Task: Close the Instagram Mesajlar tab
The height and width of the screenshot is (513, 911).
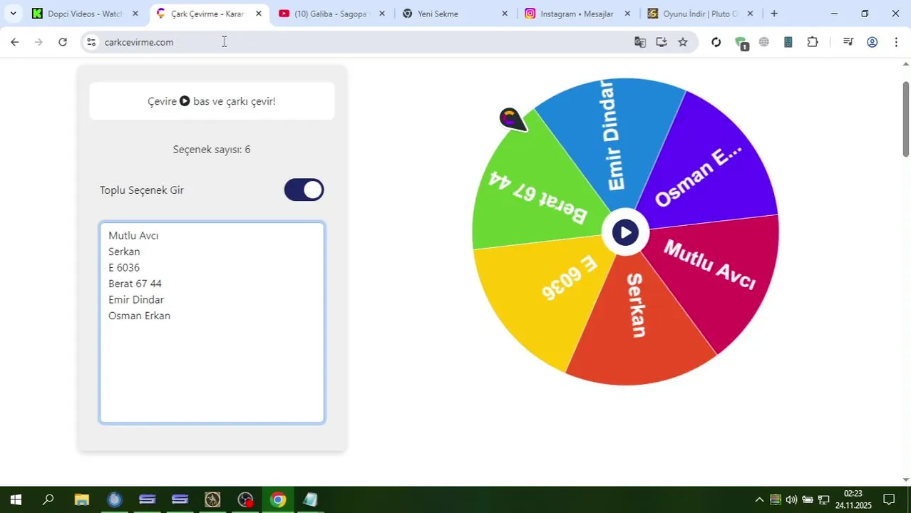Action: click(x=627, y=14)
